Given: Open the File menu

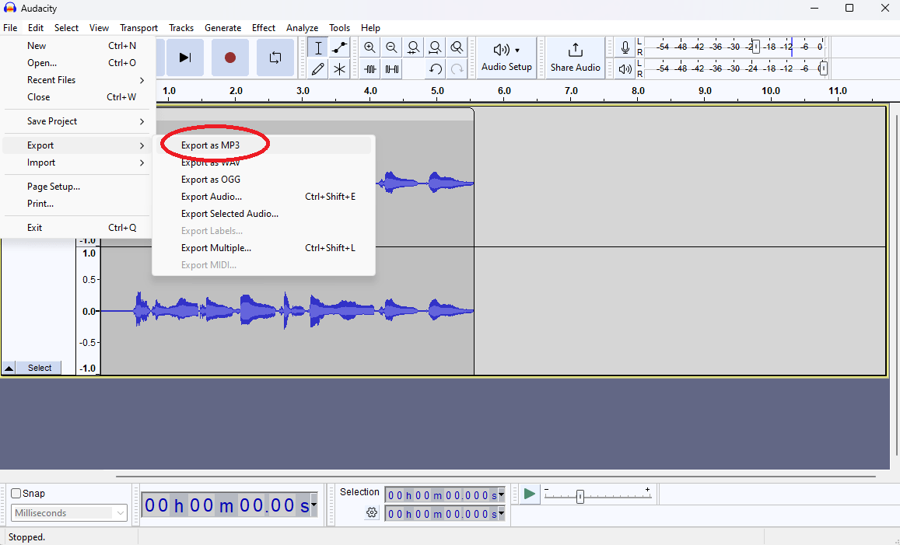Looking at the screenshot, I should tap(10, 27).
